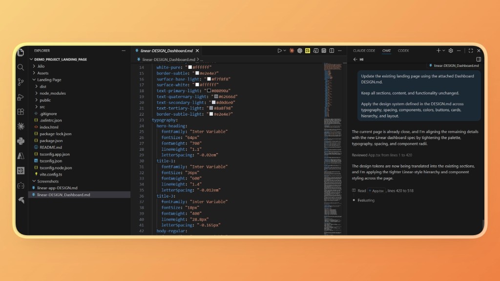Open attached linear-DESIGN_Dashboard.md chip in chat

(x=454, y=66)
